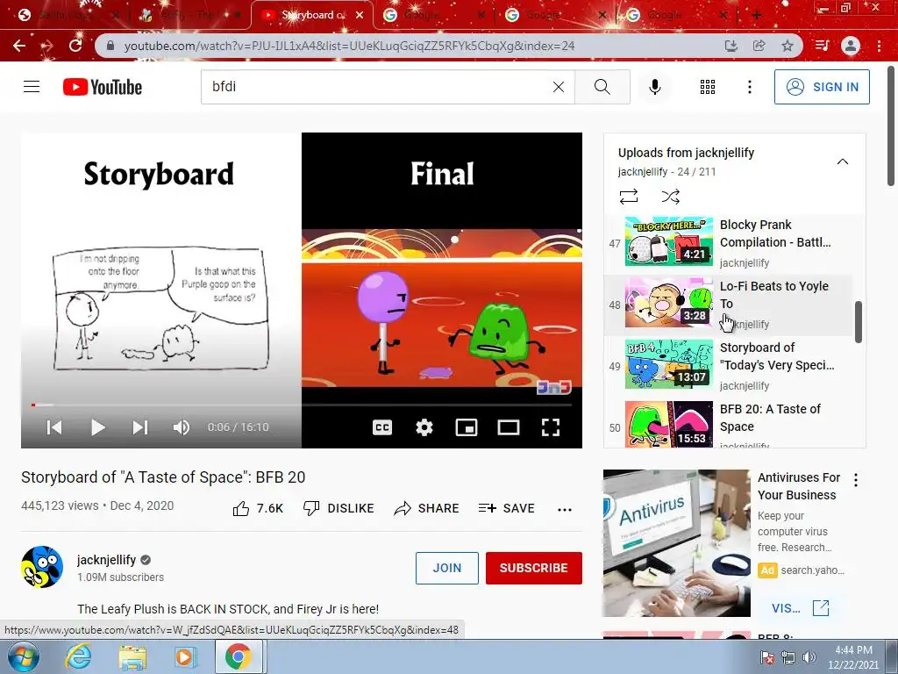Viewport: 898px width, 674px height.
Task: Go to the YouTube home logo
Action: (x=103, y=87)
